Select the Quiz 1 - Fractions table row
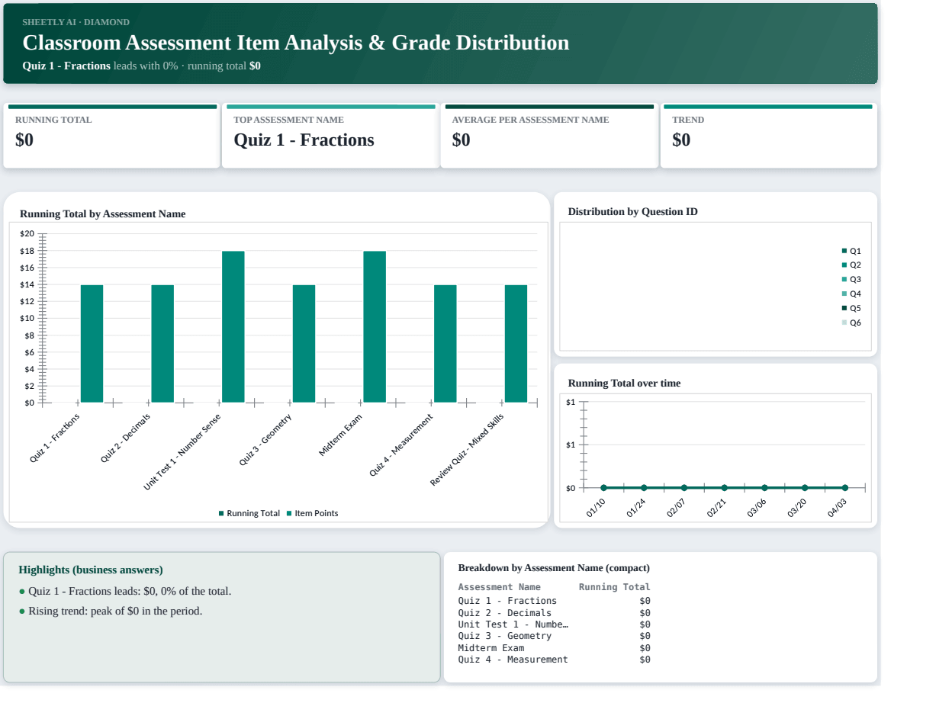The width and height of the screenshot is (936, 703). tap(555, 601)
